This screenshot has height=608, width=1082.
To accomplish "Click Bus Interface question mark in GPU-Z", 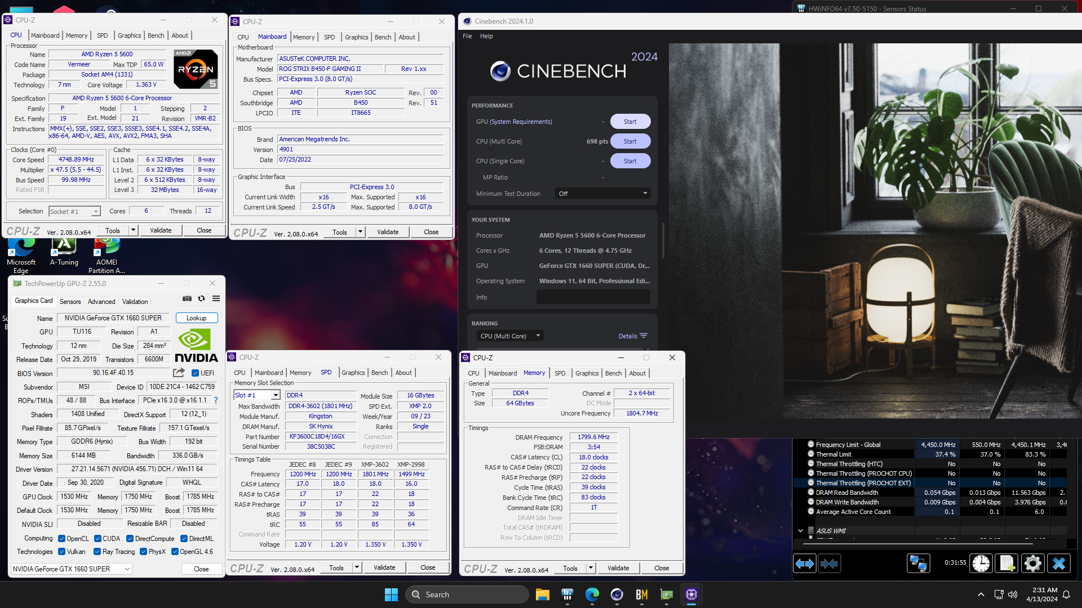I will coord(216,400).
